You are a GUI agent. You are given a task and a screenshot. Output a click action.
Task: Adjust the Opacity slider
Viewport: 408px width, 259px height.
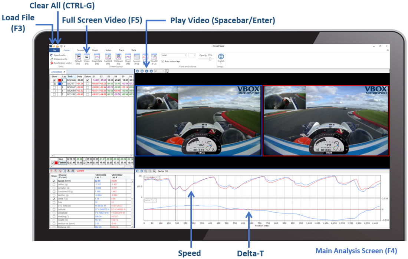point(210,59)
